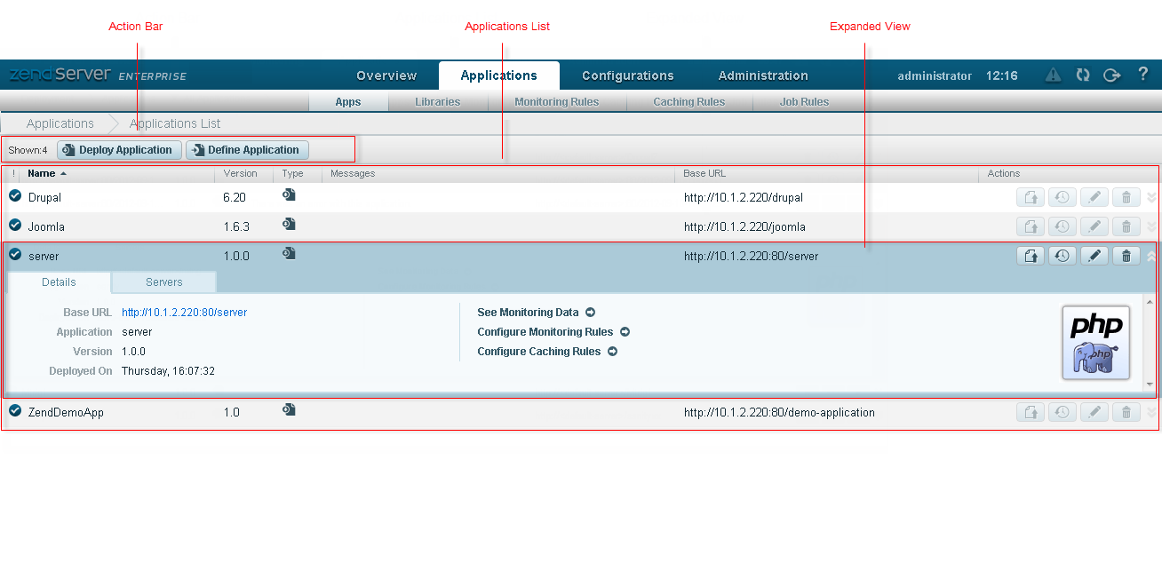Click the trash icon to remove server
The image size is (1162, 563).
point(1126,256)
